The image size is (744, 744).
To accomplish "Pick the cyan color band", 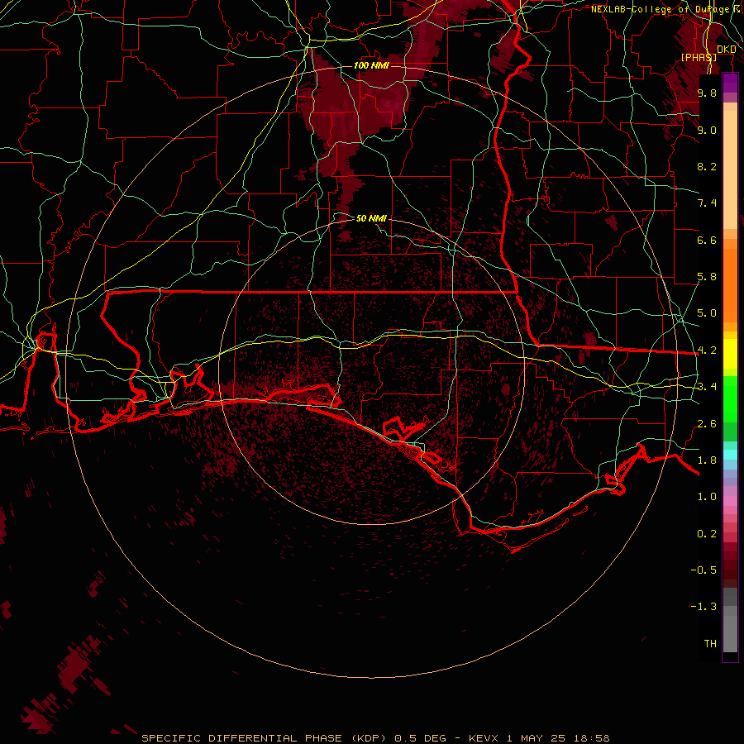I will tap(730, 454).
